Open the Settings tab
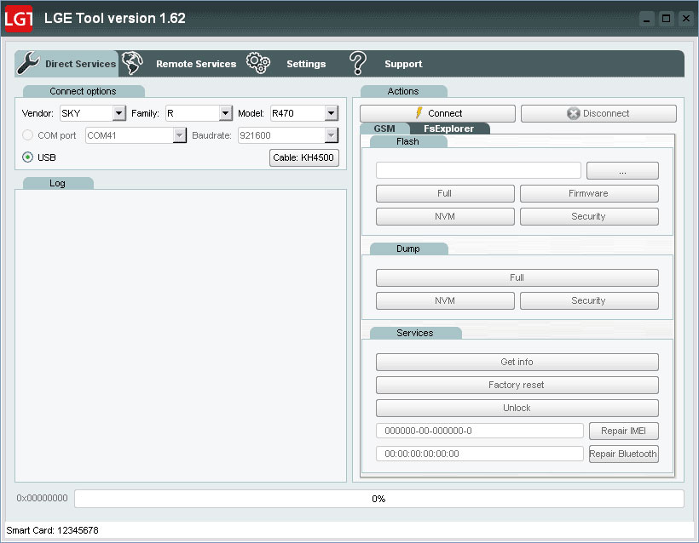699x543 pixels. pos(286,64)
